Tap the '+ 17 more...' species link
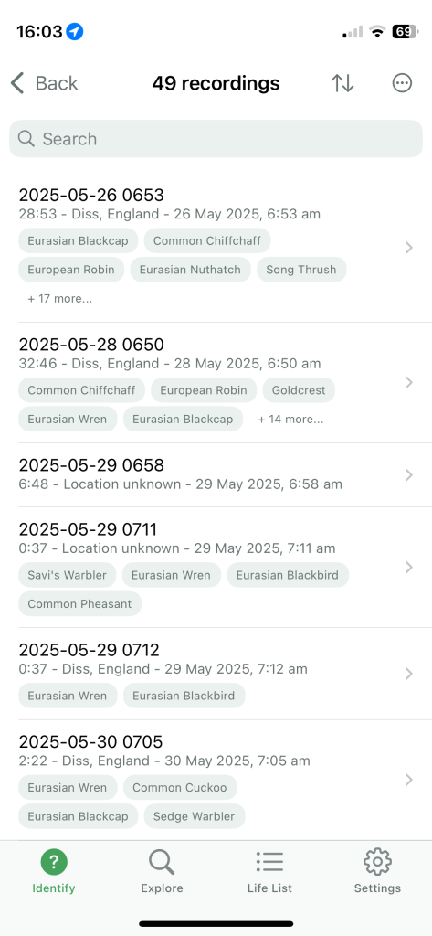Viewport: 432px width, 936px height. point(59,299)
